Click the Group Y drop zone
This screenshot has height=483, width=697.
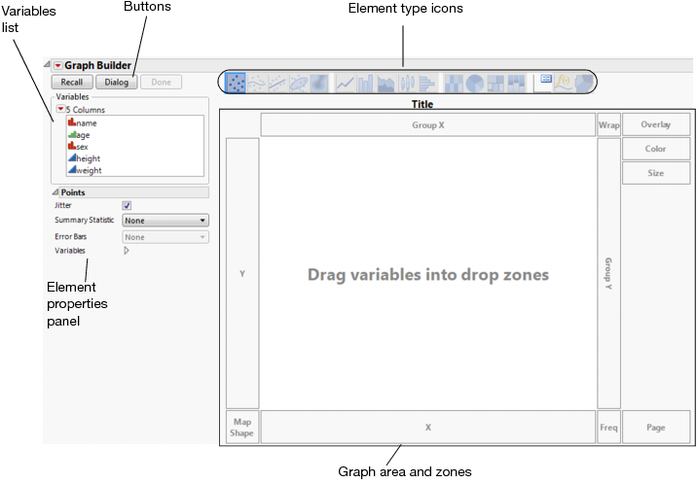(609, 273)
